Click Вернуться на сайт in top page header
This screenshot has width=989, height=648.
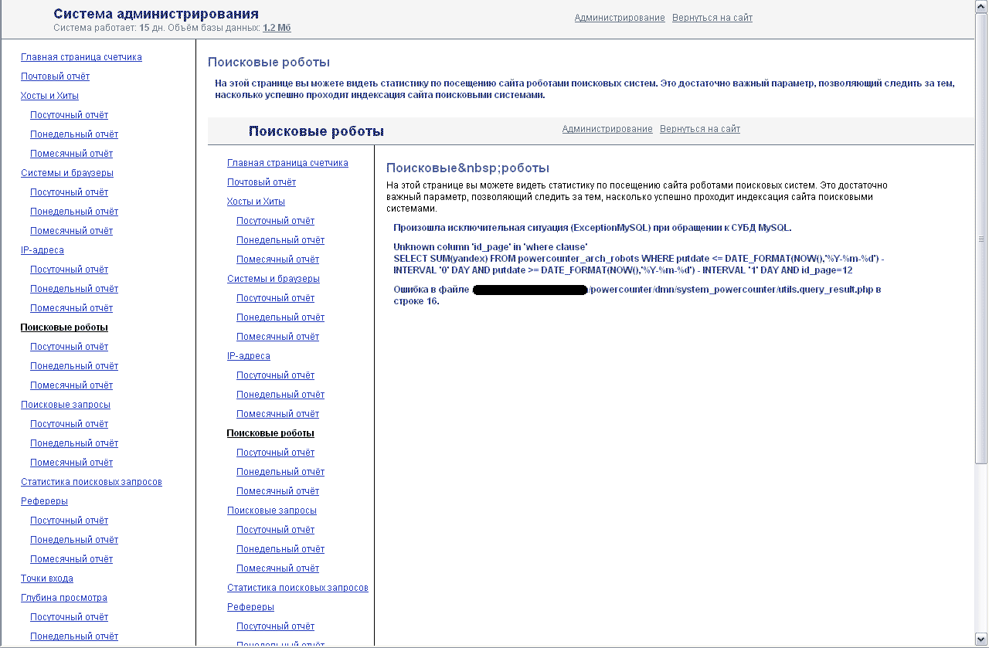click(712, 18)
